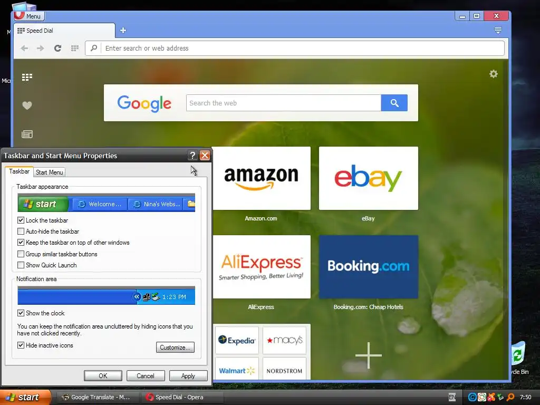Screen dimensions: 540x405
Task: Click the green download arrow tray icon
Action: (501, 397)
